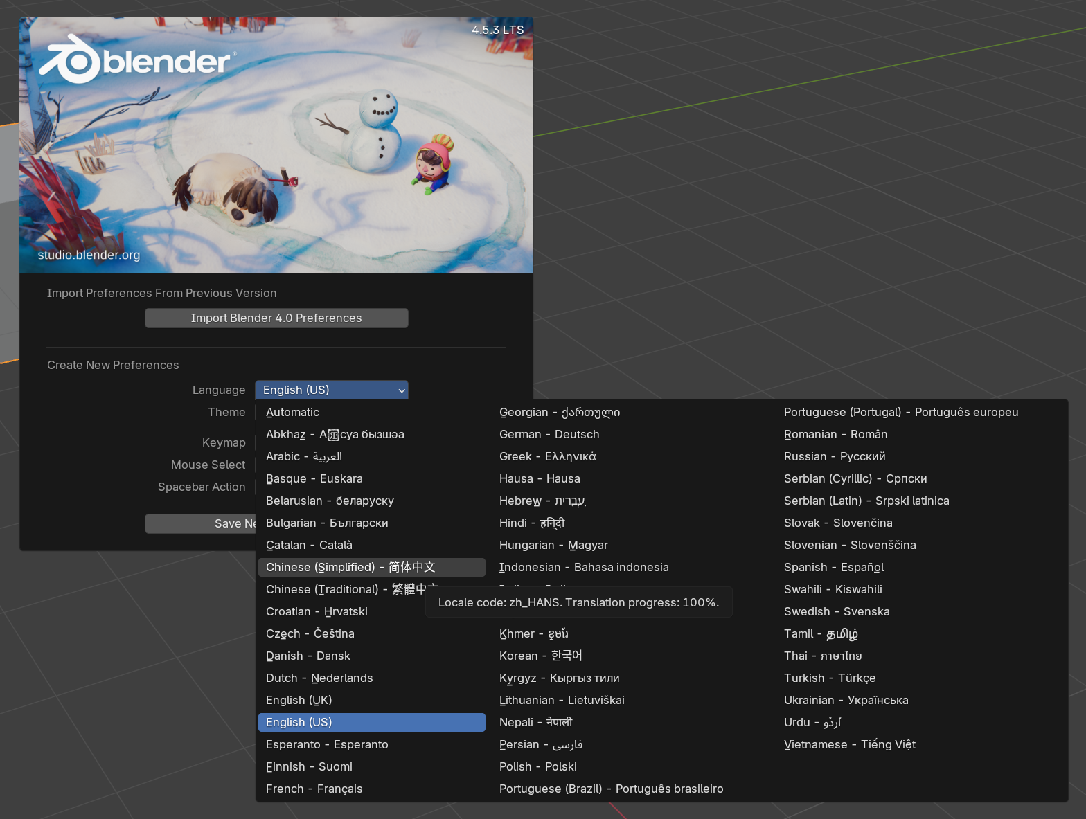Screen dimensions: 1086x819
Task: Choose English (UK) option
Action: [372, 700]
